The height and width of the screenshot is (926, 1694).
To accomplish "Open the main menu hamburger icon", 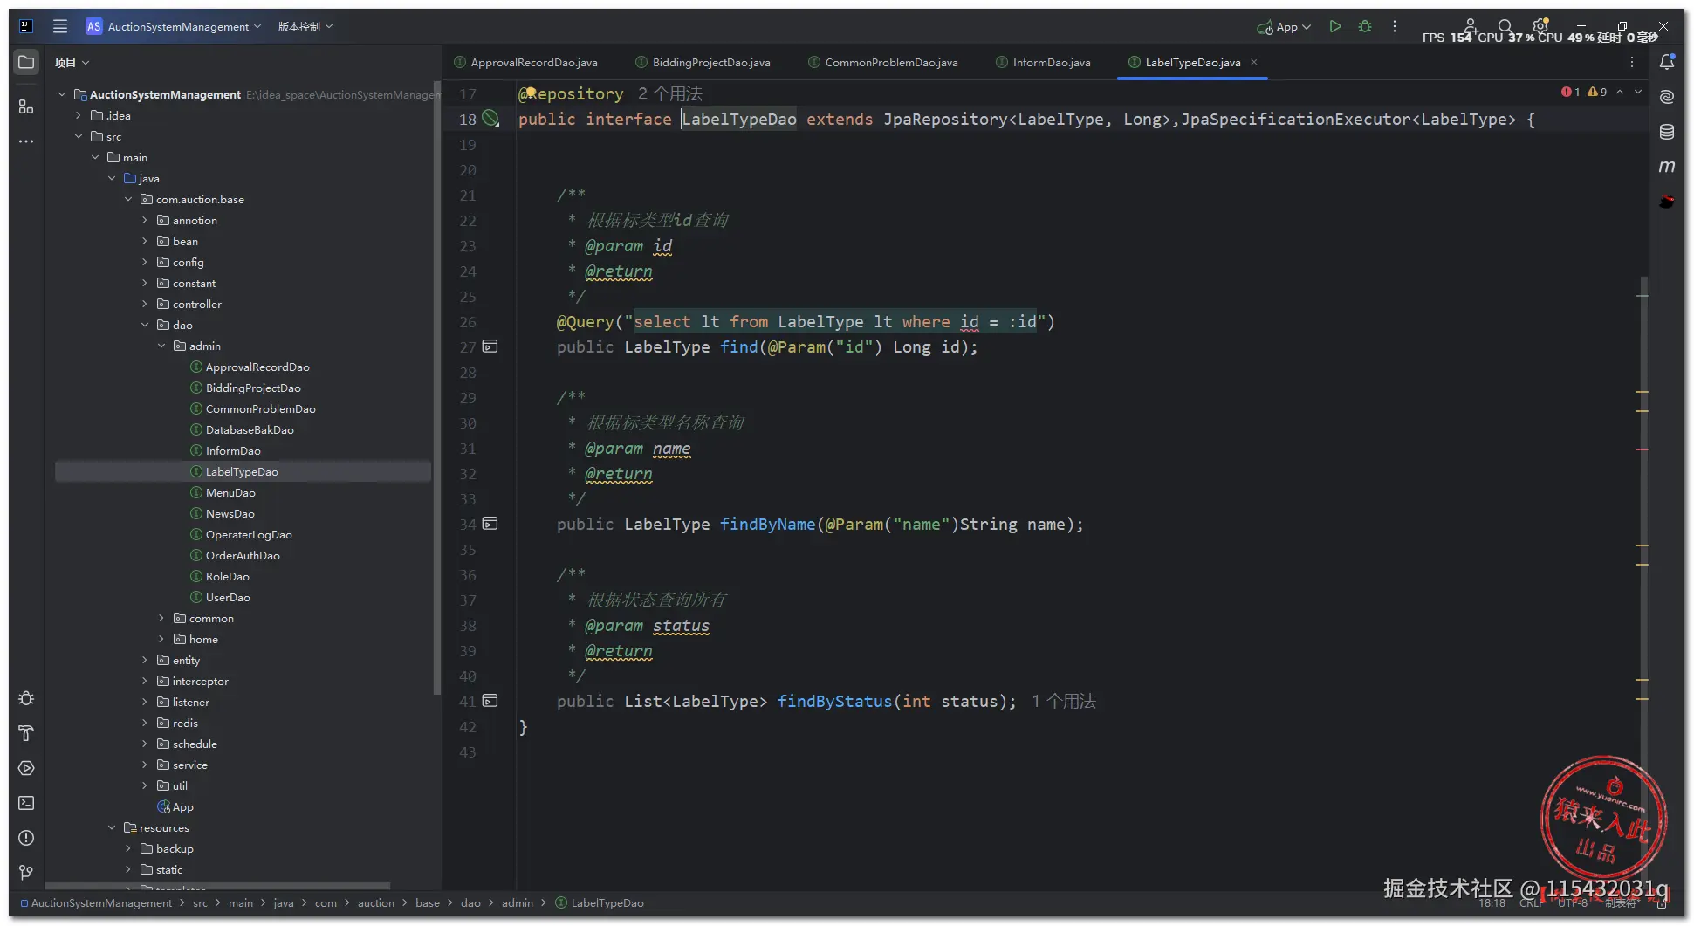I will (x=60, y=26).
